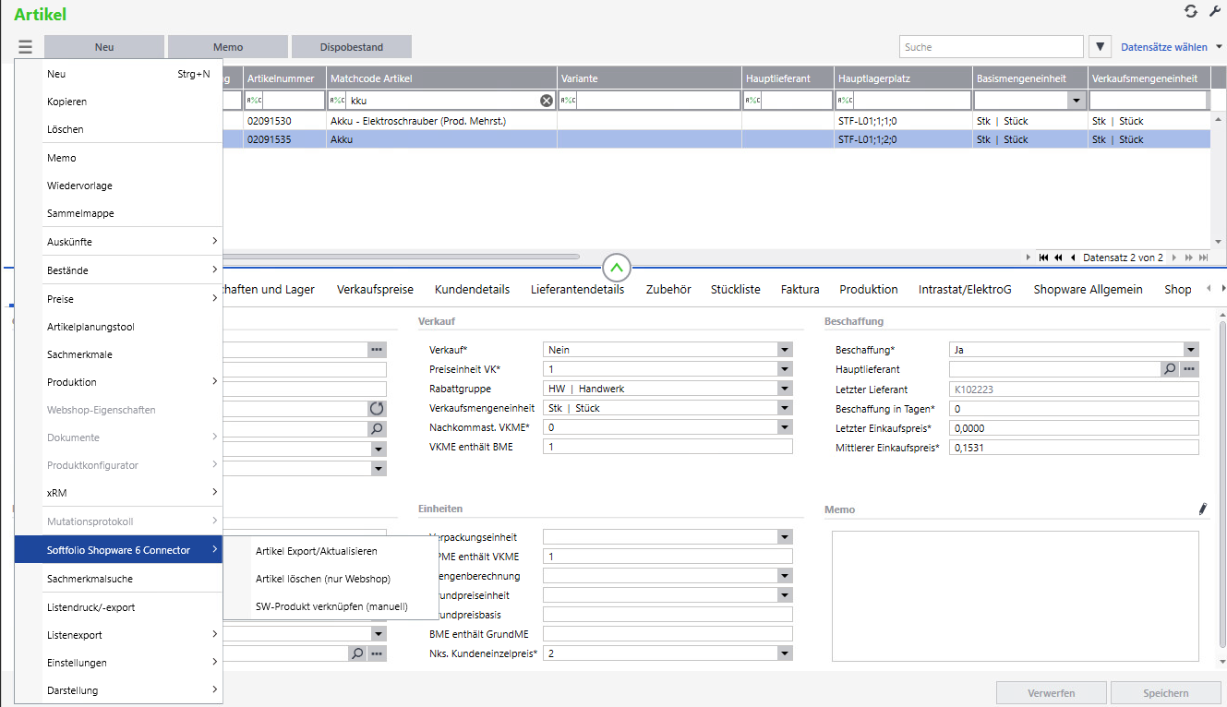
Task: Click the hamburger menu icon
Action: click(x=25, y=47)
